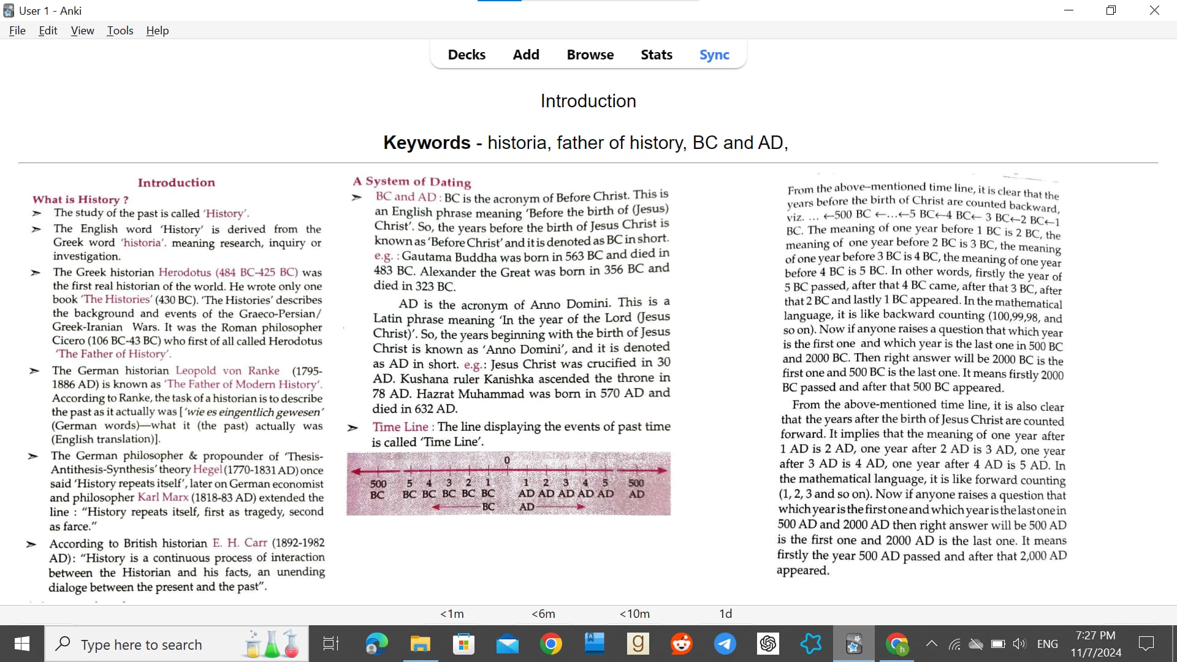Go to the Decks screen

(x=467, y=55)
